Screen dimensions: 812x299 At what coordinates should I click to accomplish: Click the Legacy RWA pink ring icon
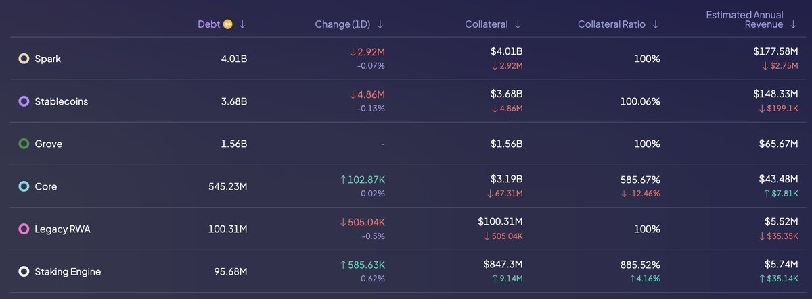coord(24,229)
